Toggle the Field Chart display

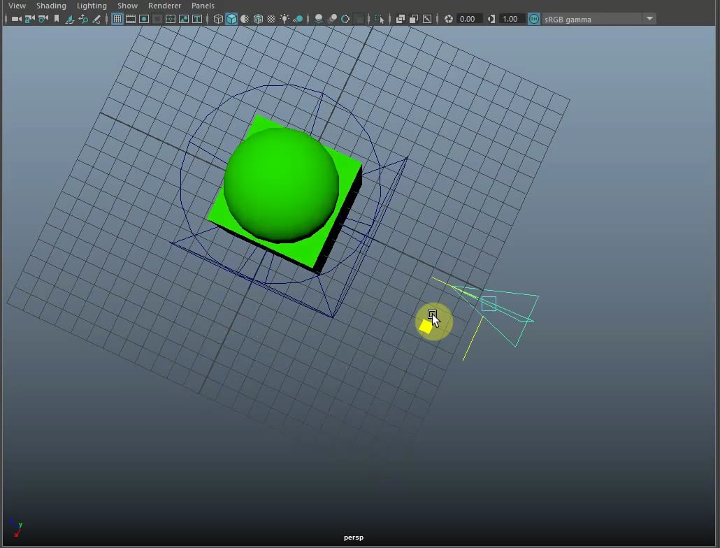point(171,19)
